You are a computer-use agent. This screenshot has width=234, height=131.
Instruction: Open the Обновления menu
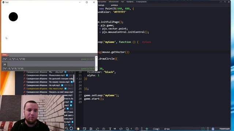point(114,1)
